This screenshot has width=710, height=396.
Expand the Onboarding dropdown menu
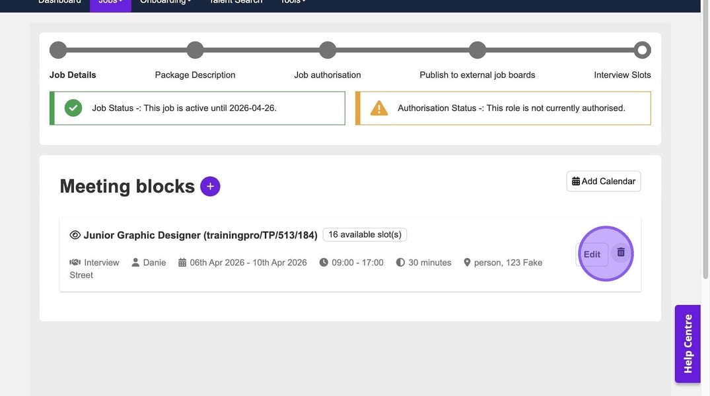[166, 2]
